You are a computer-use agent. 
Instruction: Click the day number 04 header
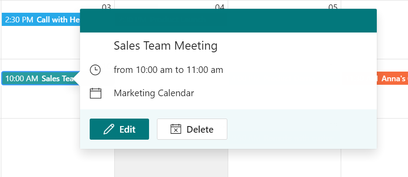220,7
